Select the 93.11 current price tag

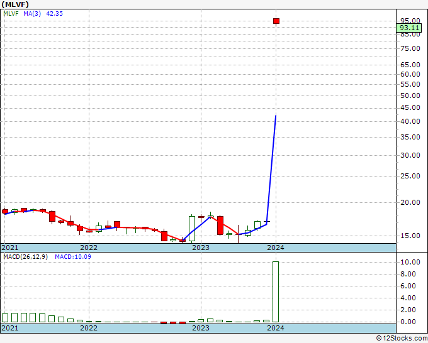[409, 28]
